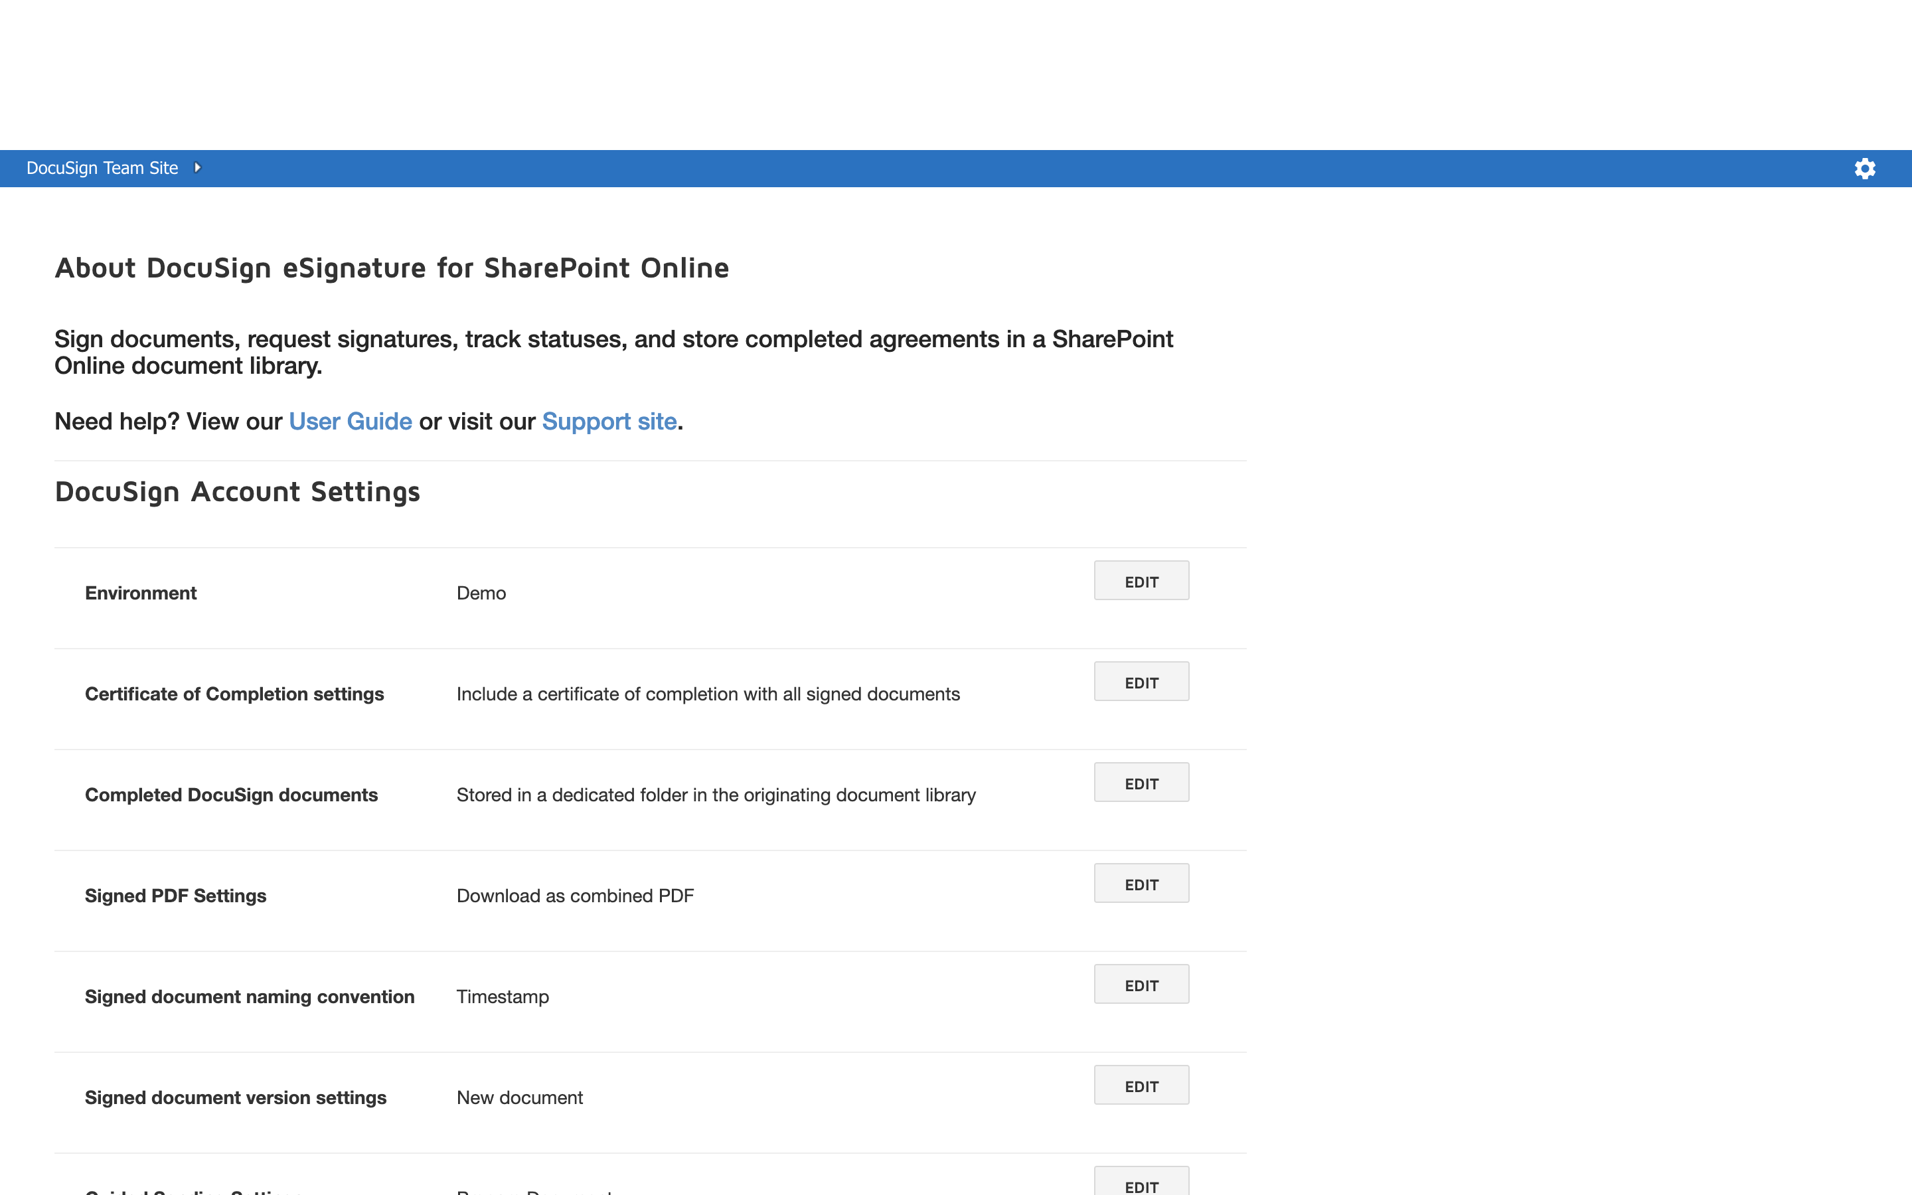The width and height of the screenshot is (1912, 1195).
Task: Edit Completed DocuSign documents setting
Action: point(1141,783)
